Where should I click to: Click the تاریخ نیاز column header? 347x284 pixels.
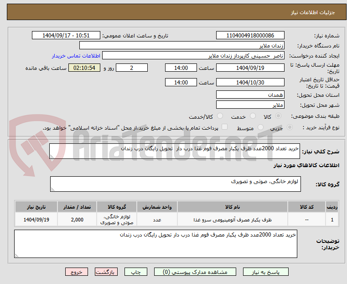tap(36, 207)
